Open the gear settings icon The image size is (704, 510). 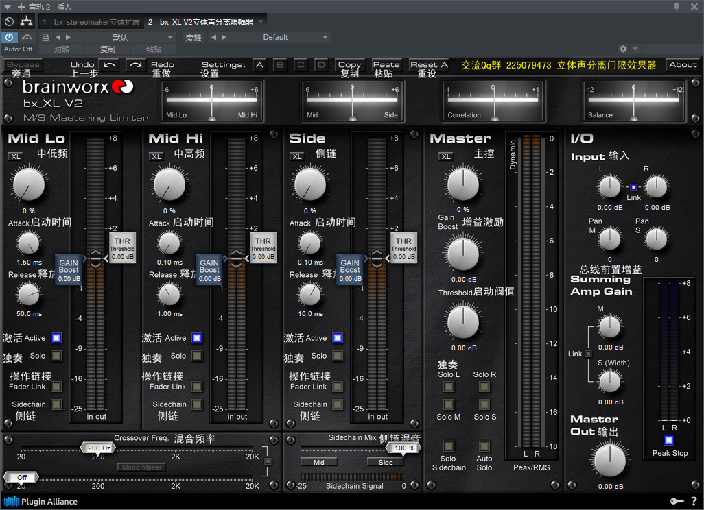[623, 49]
